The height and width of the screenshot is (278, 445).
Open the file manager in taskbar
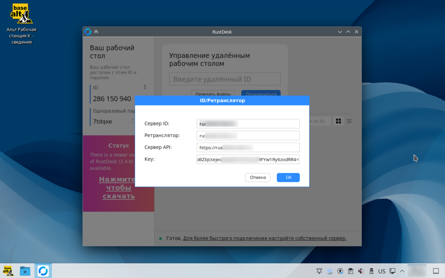(25, 271)
